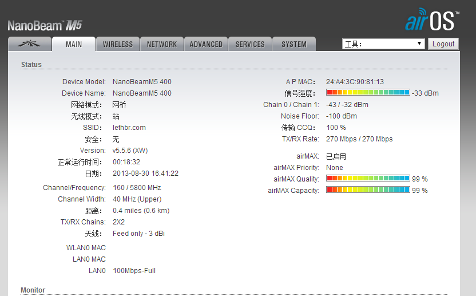
Task: Click the chain value -43 / -32 dBm
Action: tap(347, 105)
